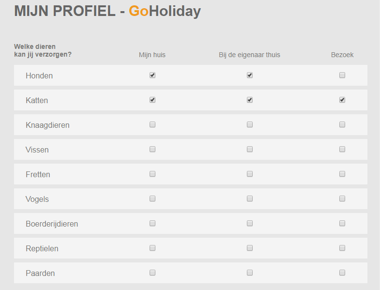Viewport: 380px width, 290px height.
Task: Check Reptielen under Mijn huis
Action: 152,248
